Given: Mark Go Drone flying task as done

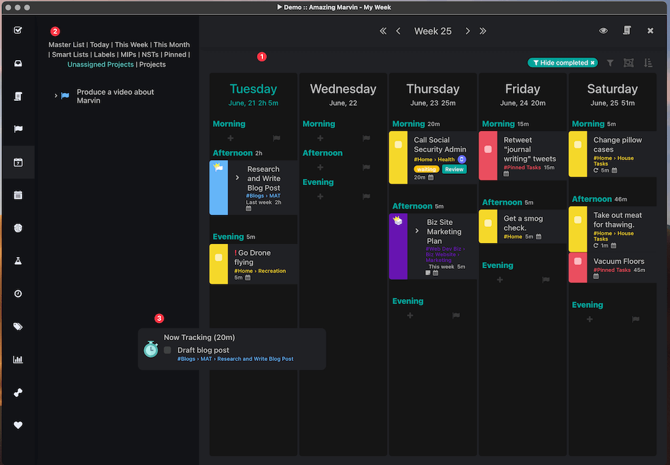Looking at the screenshot, I should coord(219,258).
